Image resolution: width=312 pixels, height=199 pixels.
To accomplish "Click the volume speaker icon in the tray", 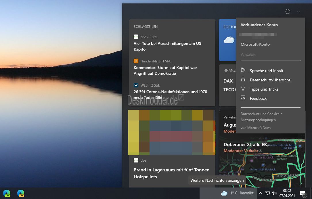I will tap(274, 193).
